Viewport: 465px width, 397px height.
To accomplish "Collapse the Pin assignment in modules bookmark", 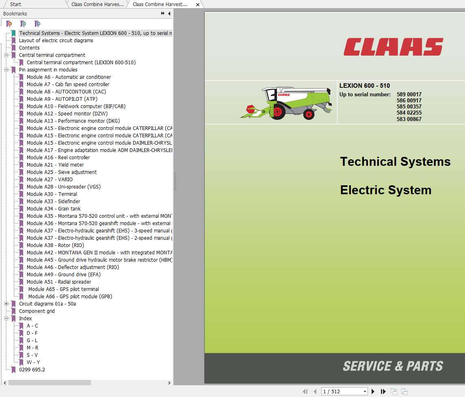I will pyautogui.click(x=6, y=69).
